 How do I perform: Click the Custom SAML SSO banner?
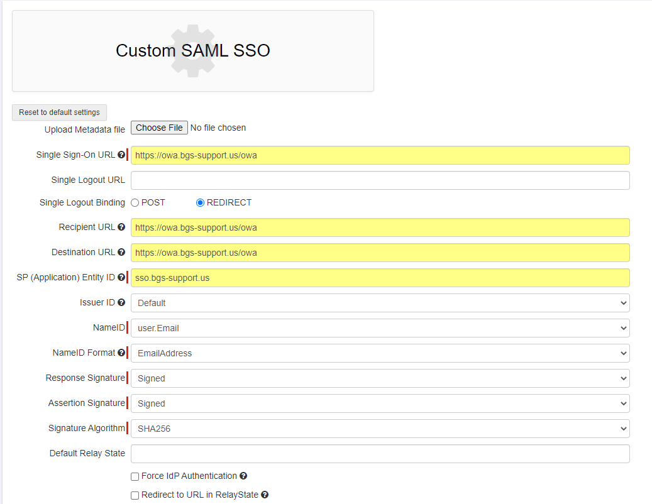click(193, 51)
